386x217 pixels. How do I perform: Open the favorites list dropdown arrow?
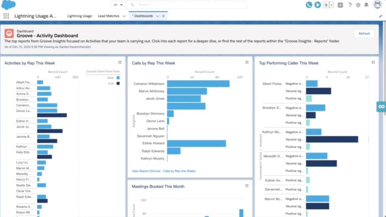(x=332, y=5)
